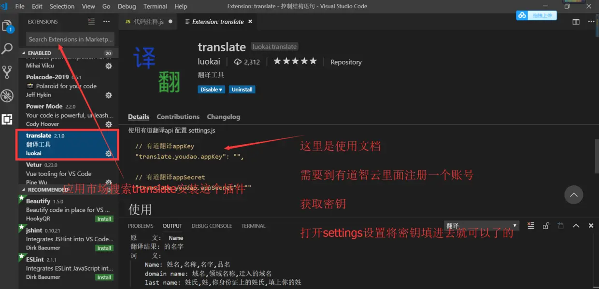Click the Search Extensions input field
599x289 pixels.
click(x=70, y=39)
